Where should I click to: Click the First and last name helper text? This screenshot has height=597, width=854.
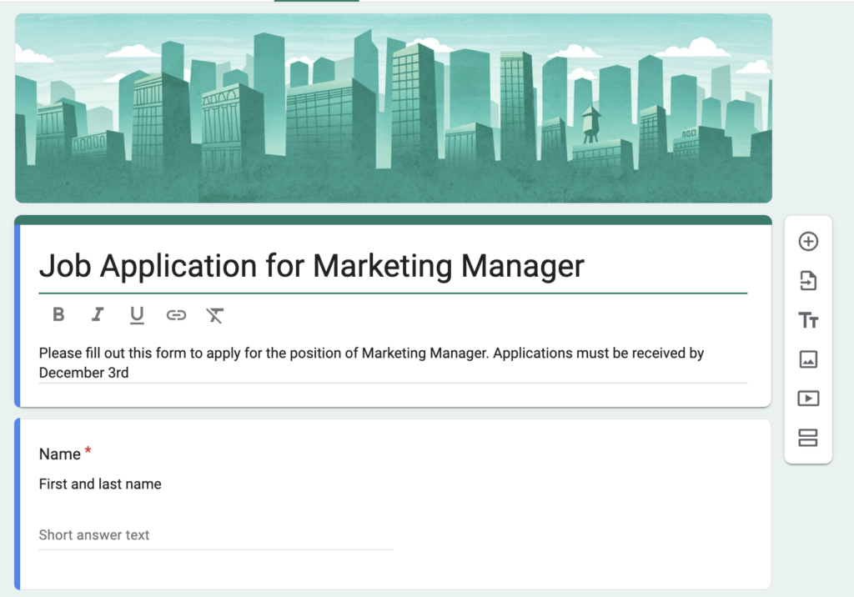click(x=99, y=484)
